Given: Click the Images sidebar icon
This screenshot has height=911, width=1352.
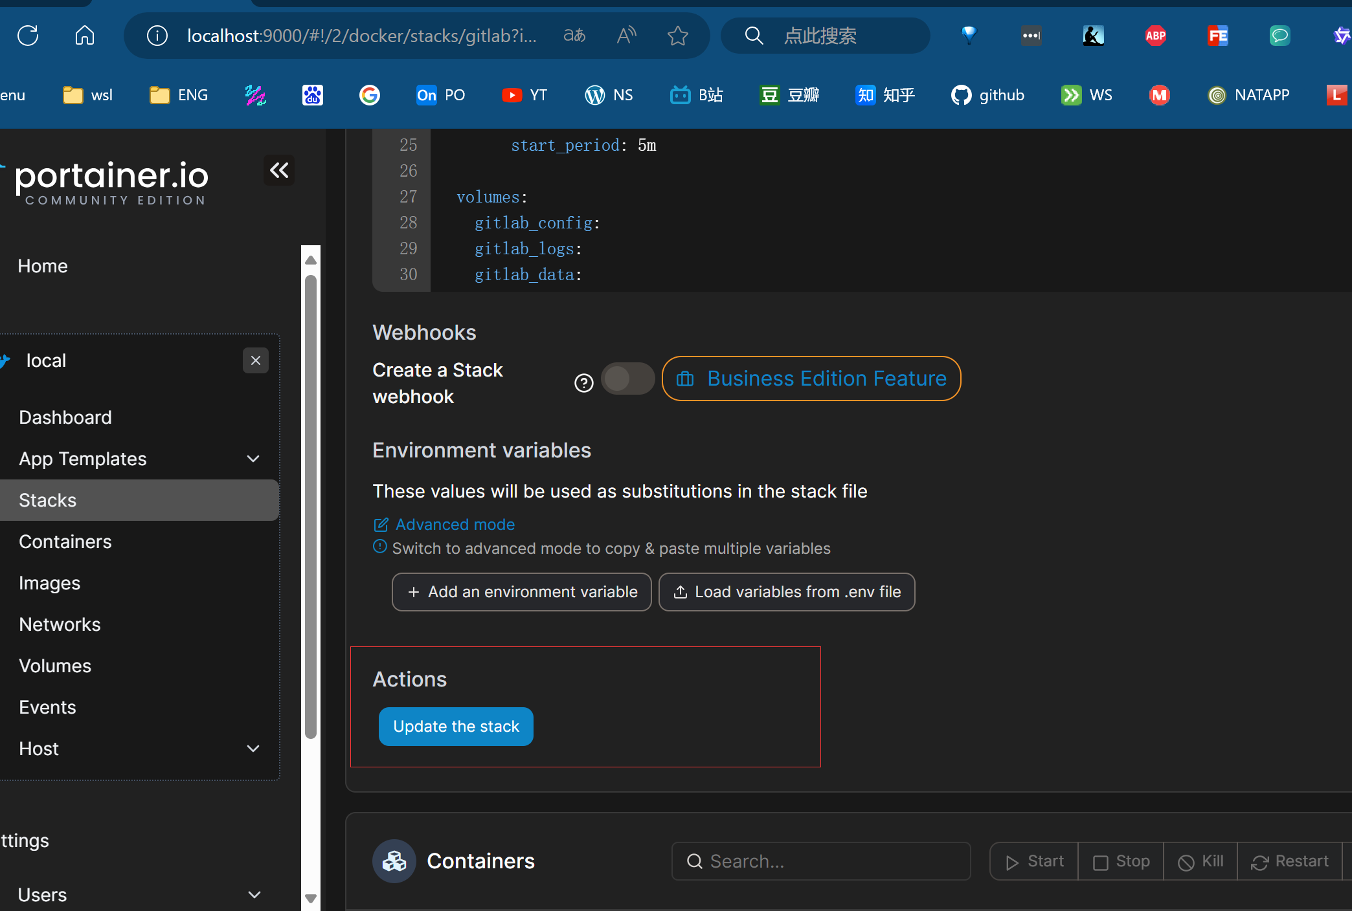Looking at the screenshot, I should coord(50,582).
